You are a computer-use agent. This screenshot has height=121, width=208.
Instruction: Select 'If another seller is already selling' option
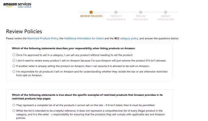(x=14, y=66)
